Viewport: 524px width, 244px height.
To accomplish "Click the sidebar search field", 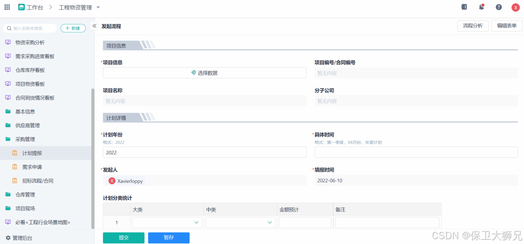I will point(30,28).
